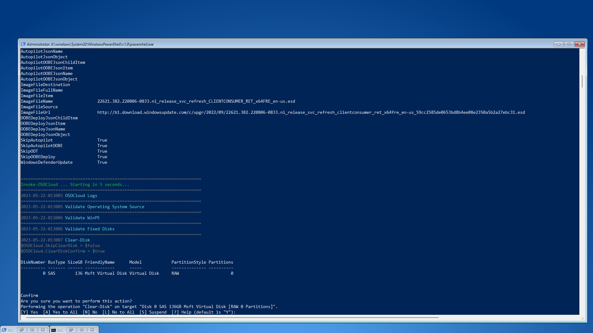The image size is (593, 333).
Task: Click the resize grip at console bottom-right corner
Action: point(582,318)
